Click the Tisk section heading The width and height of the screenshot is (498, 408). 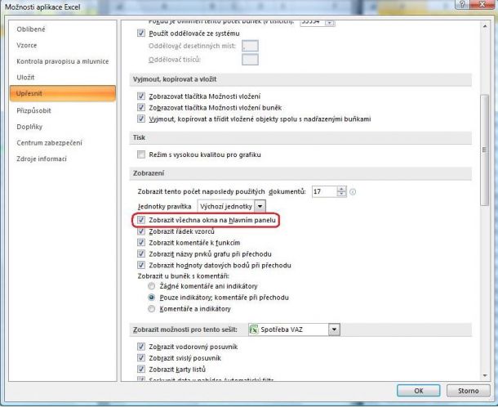tap(139, 137)
